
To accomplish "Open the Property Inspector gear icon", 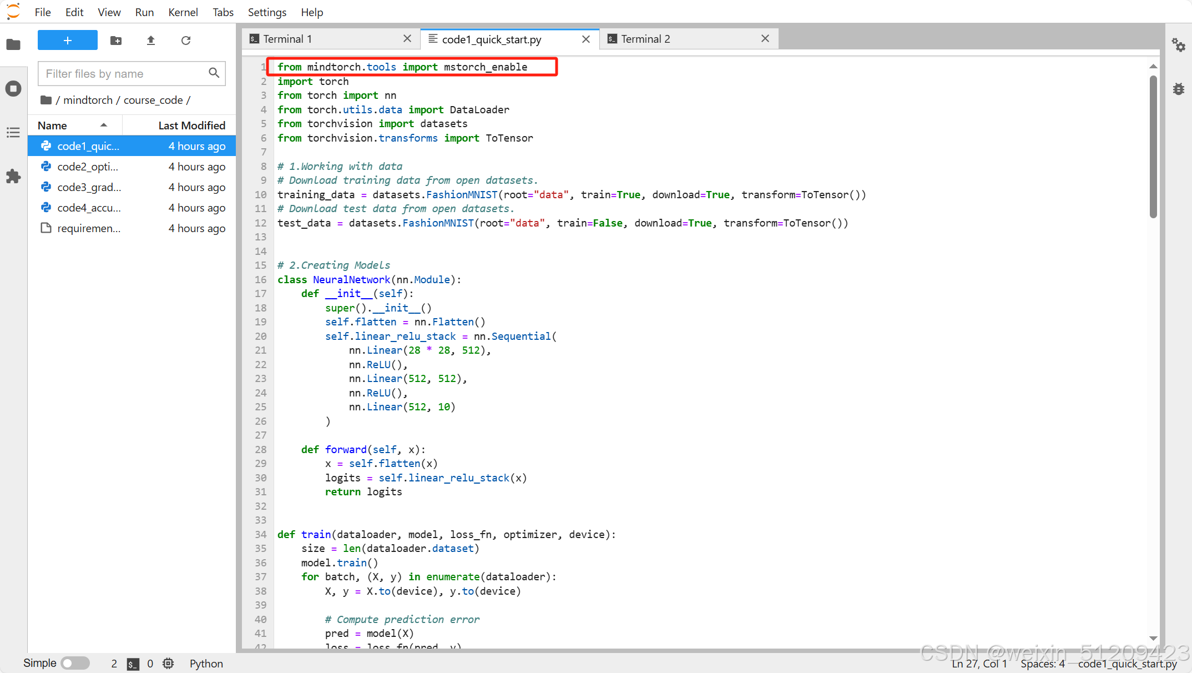I will pyautogui.click(x=1179, y=44).
